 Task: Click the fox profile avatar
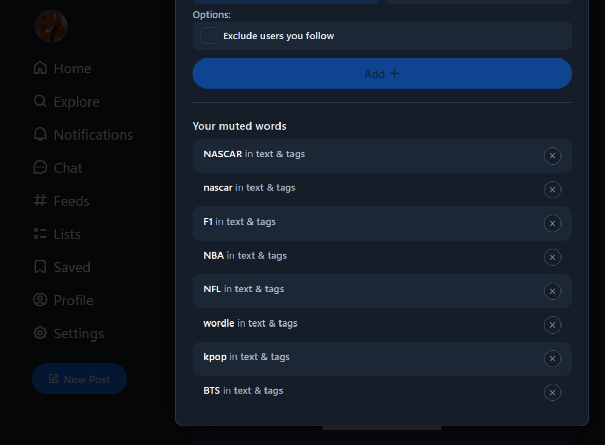(x=51, y=26)
